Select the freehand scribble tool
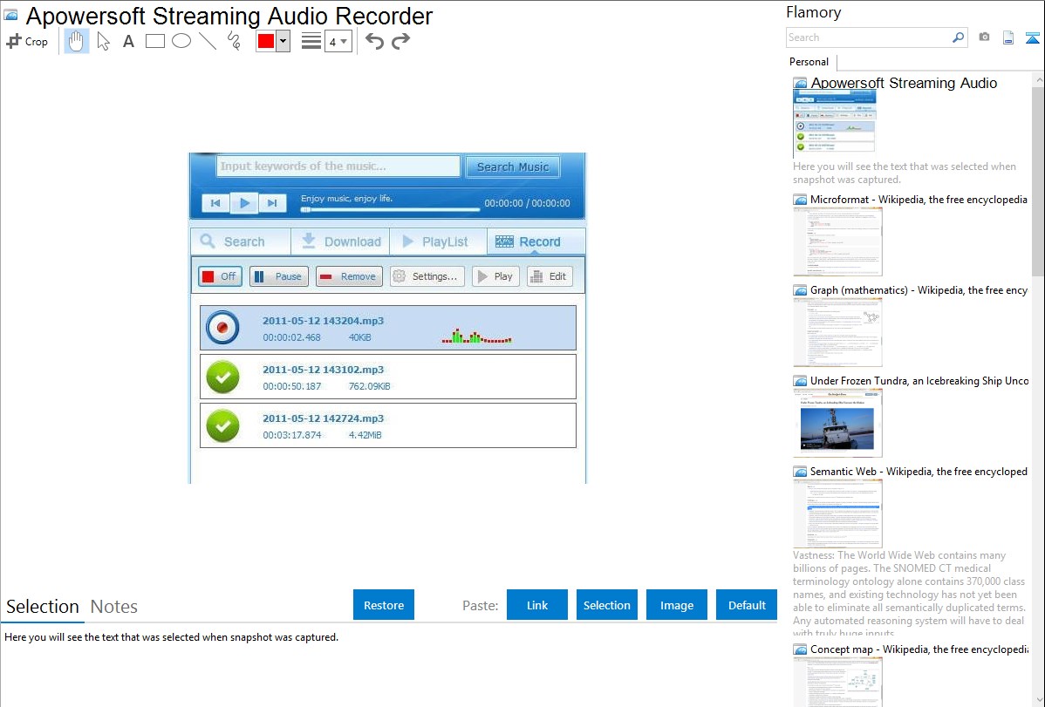This screenshot has width=1045, height=707. tap(234, 41)
